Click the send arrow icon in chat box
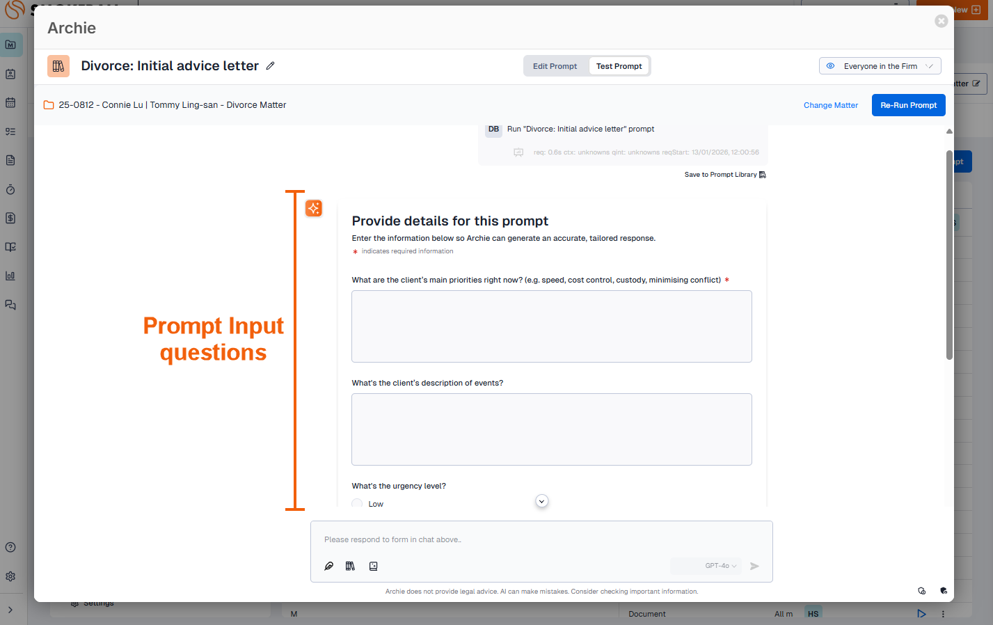This screenshot has width=993, height=625. tap(754, 566)
